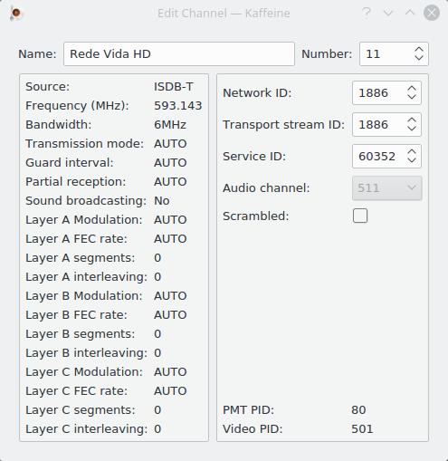Screen dimensions: 448x461
Task: Increase the channel Number with up arrow
Action: [419, 50]
